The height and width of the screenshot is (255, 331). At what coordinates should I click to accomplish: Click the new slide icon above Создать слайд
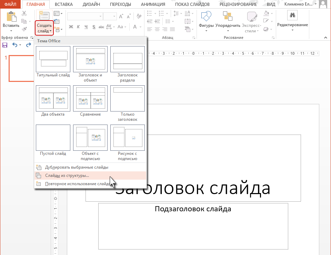(44, 15)
